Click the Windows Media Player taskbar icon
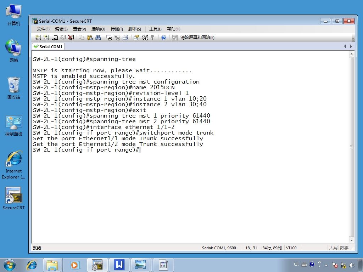Screen dimensions: 363x272 click(74, 265)
